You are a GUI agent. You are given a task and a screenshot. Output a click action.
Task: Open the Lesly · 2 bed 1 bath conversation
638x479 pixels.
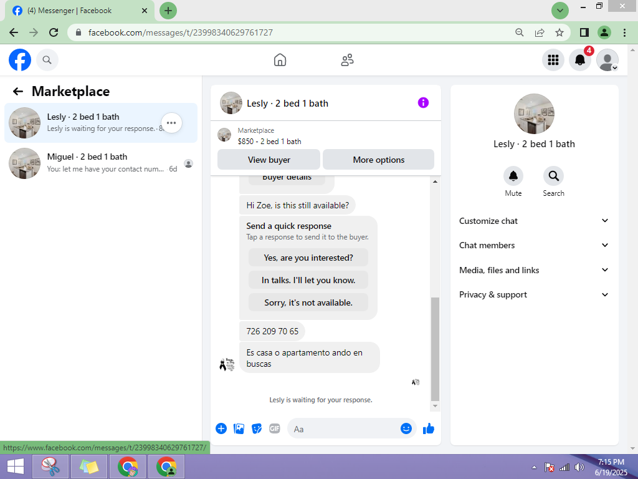[x=101, y=123]
